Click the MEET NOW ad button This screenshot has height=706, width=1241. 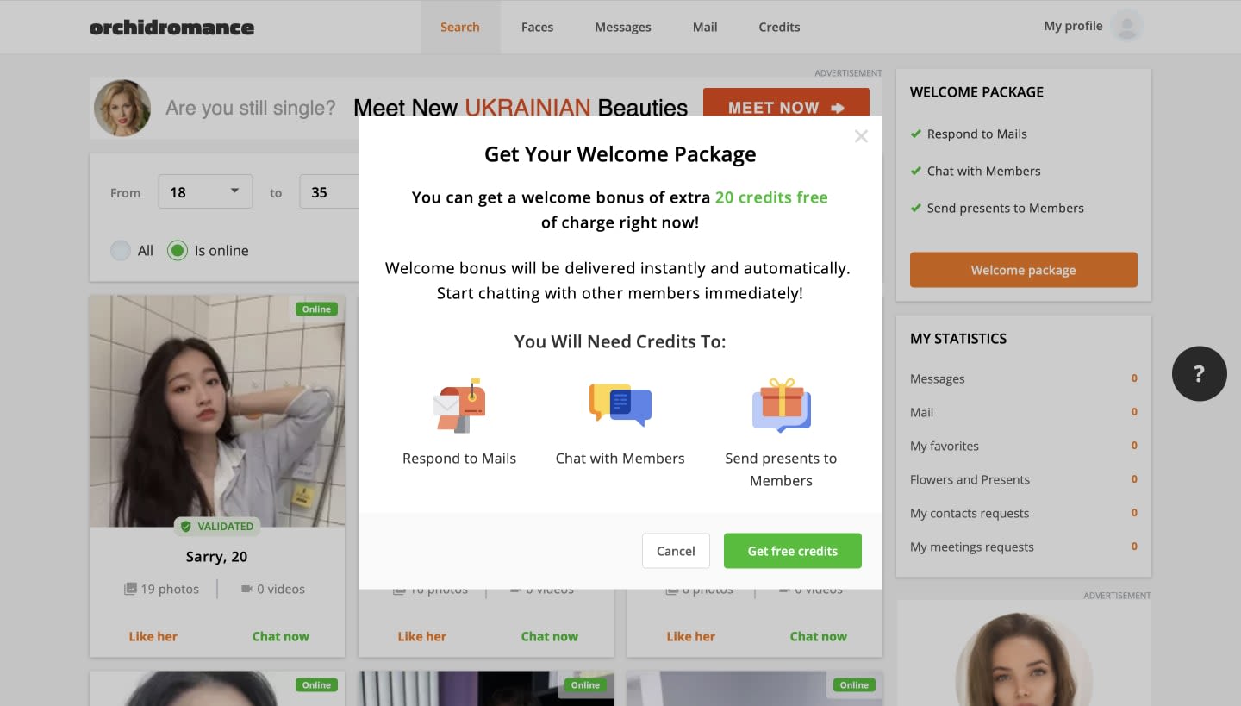(x=786, y=103)
